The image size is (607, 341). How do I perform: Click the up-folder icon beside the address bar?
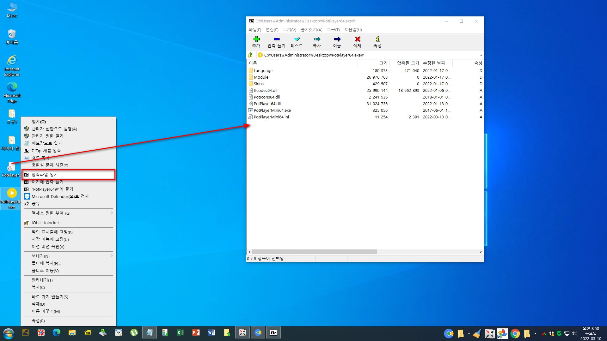pos(250,55)
